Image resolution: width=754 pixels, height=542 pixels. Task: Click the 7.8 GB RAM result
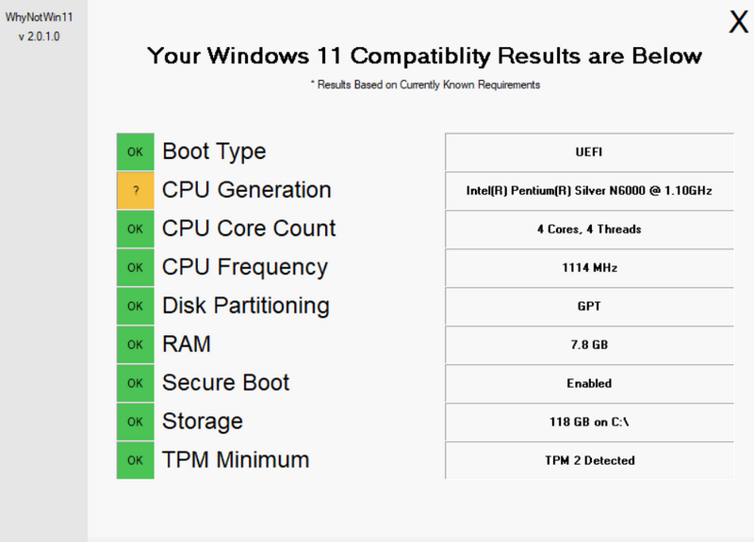pos(590,344)
